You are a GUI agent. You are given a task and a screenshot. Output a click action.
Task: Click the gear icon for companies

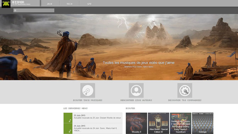[185, 90]
